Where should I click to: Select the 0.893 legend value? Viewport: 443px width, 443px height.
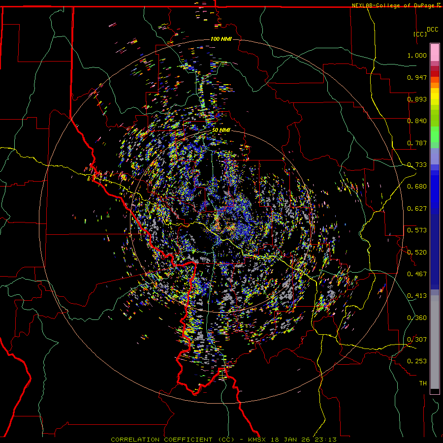[417, 99]
